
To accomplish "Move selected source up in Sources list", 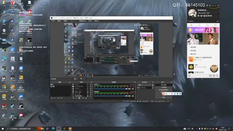I will (x=83, y=98).
